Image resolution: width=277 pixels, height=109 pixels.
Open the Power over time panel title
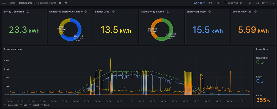click(13, 49)
